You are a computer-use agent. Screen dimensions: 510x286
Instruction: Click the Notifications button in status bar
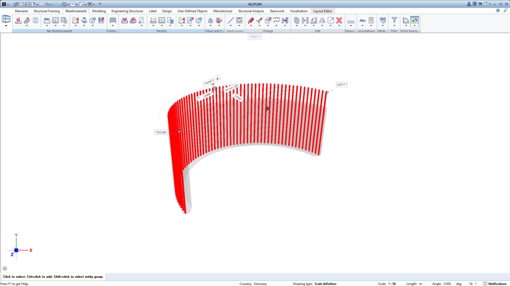(495, 284)
